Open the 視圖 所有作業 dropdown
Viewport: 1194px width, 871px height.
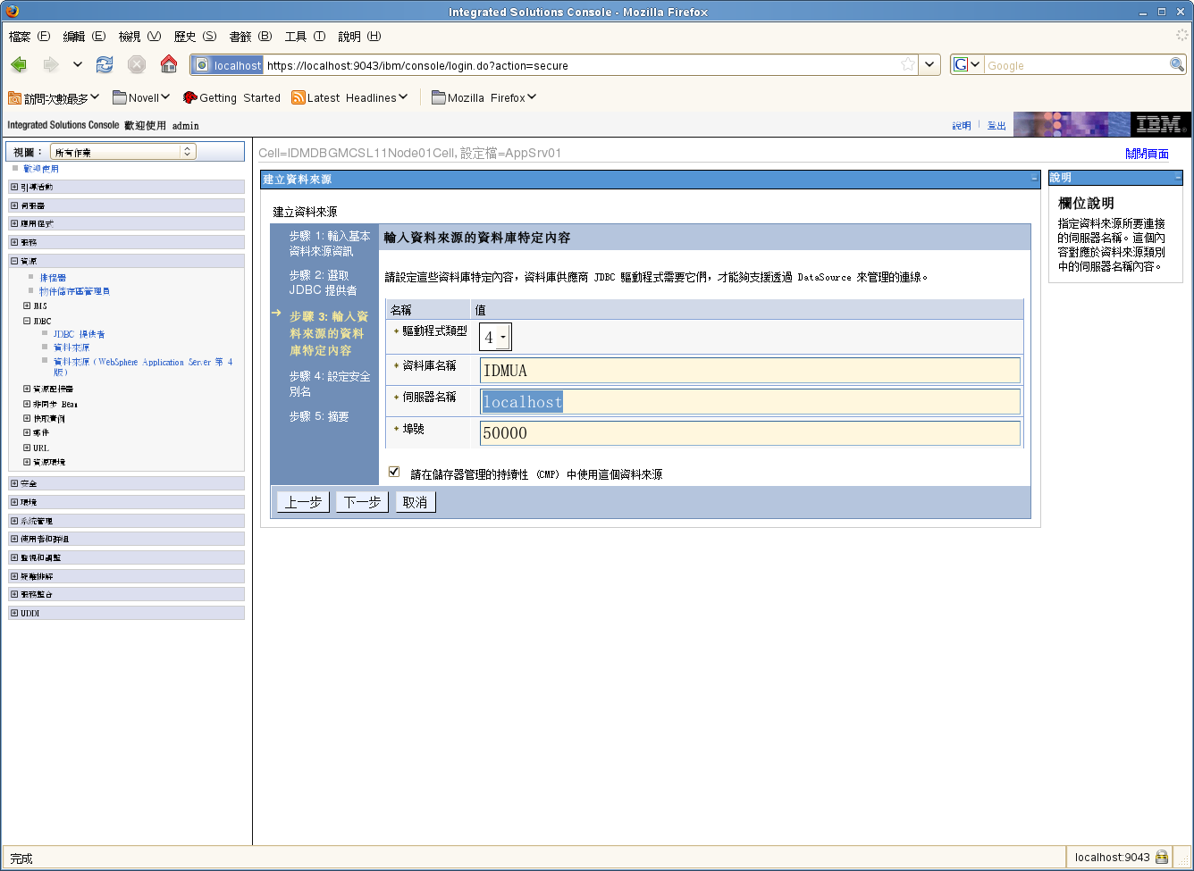coord(122,152)
